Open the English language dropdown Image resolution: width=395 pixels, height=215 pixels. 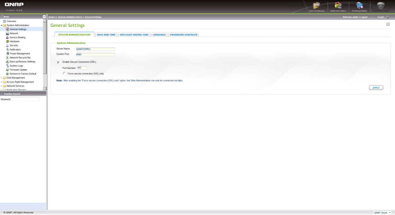click(388, 17)
